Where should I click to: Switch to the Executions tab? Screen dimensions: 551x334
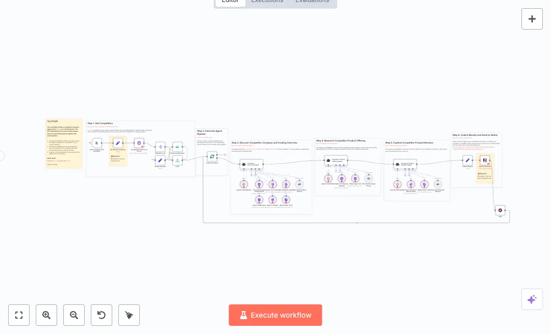pyautogui.click(x=267, y=2)
